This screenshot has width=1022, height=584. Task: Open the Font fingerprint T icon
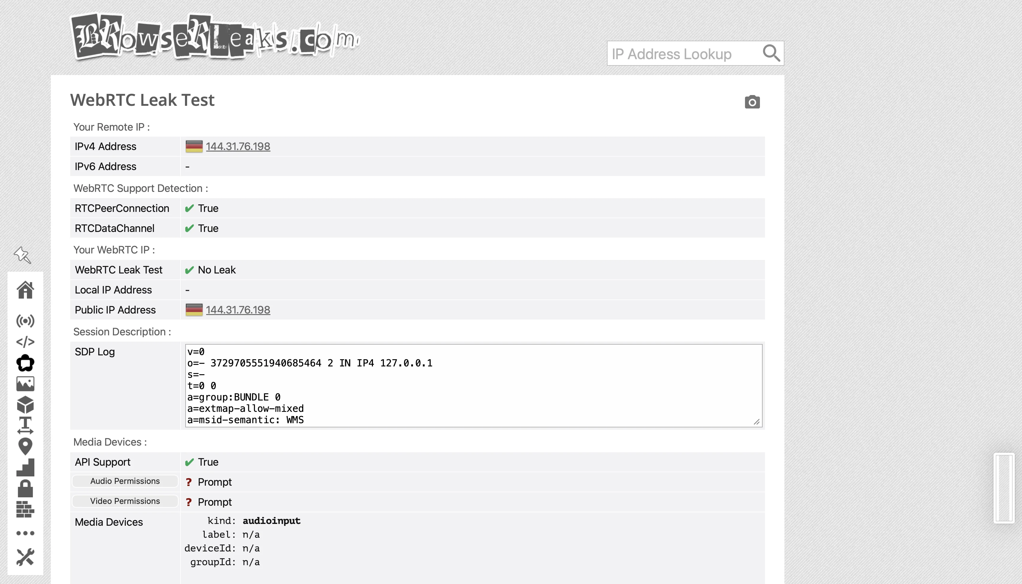[25, 425]
